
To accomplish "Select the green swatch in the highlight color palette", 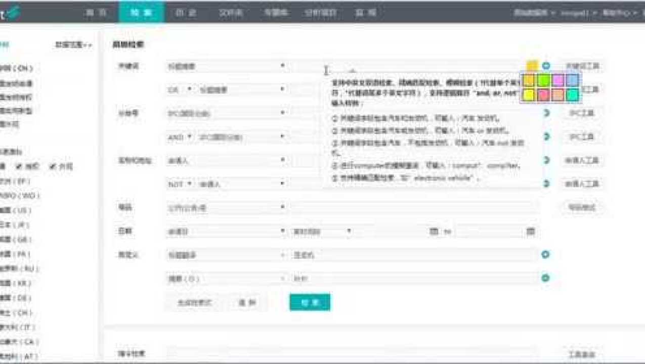I will 544,79.
